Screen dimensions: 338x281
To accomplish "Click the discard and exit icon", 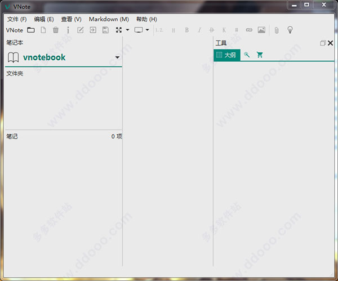I will click(x=93, y=30).
